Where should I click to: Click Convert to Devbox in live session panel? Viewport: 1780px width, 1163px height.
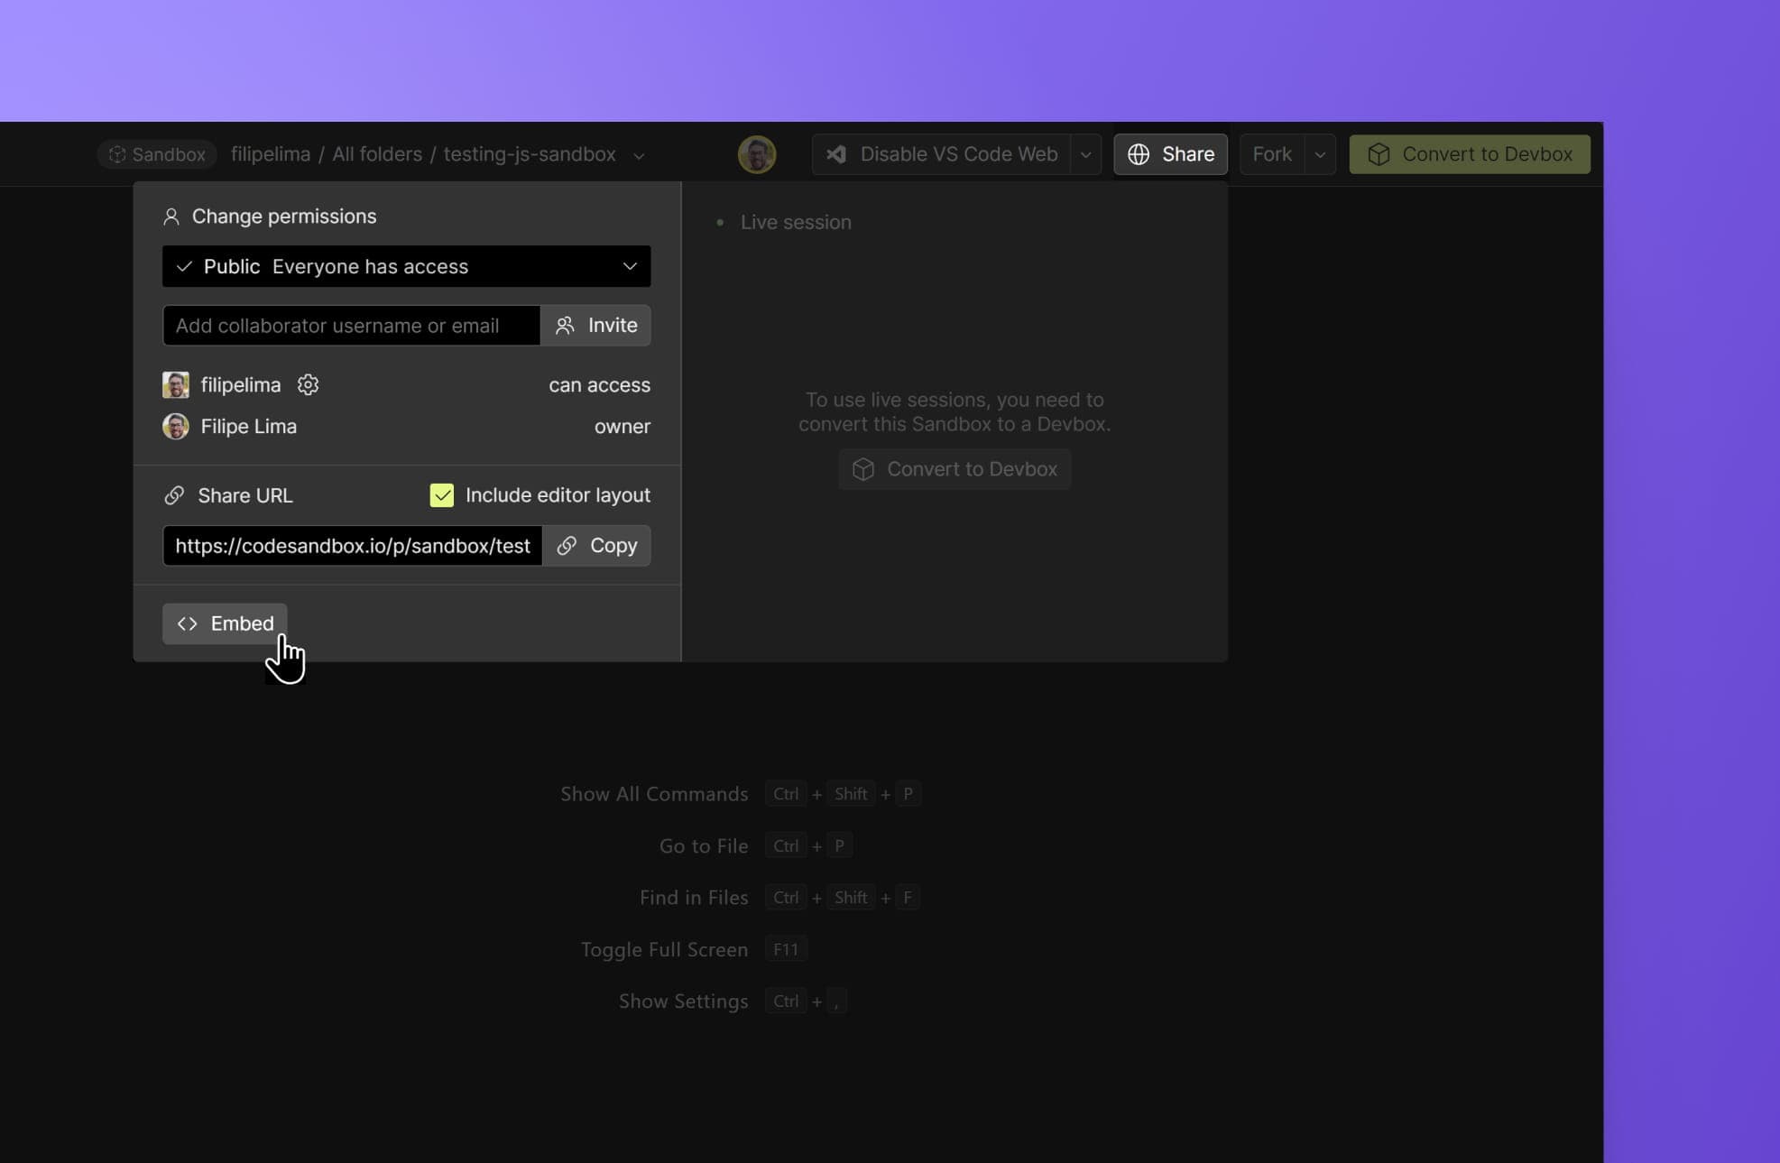coord(955,468)
